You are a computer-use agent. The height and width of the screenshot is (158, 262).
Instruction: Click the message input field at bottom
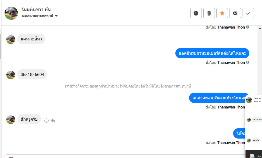[x=122, y=156]
